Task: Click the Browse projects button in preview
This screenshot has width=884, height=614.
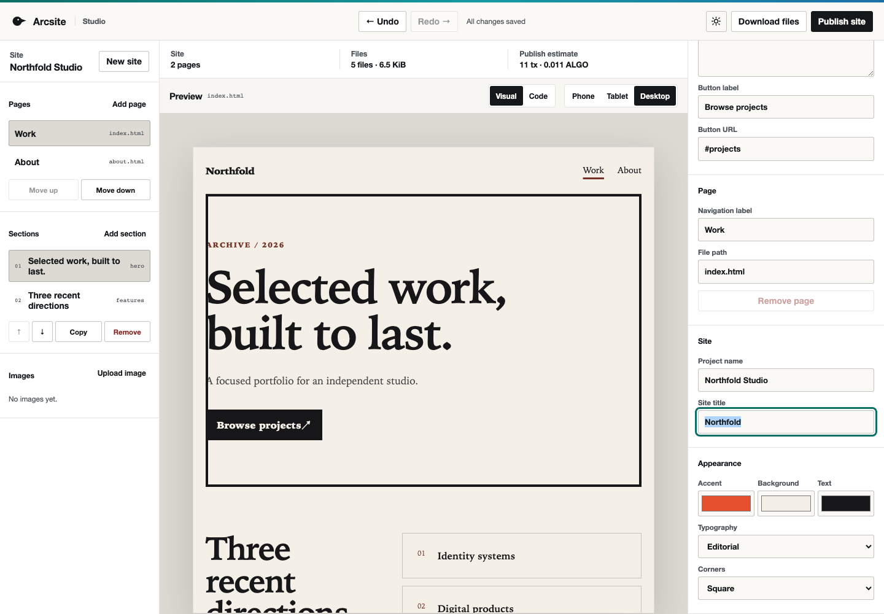Action: (x=264, y=425)
